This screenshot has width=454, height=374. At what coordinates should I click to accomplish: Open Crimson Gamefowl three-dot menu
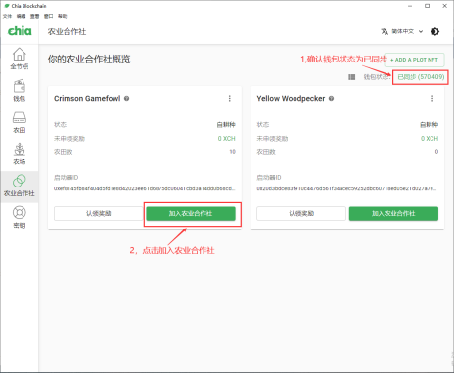[x=230, y=98]
